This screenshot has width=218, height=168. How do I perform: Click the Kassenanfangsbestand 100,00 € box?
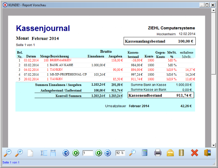(x=160, y=41)
